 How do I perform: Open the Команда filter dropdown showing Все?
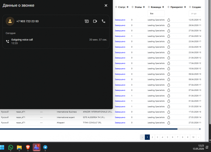(x=156, y=13)
